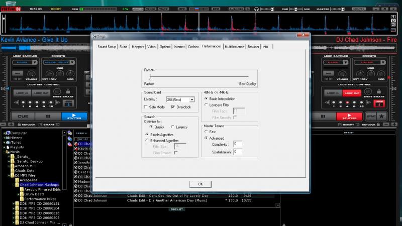This screenshot has height=226, width=402.
Task: Select Latency scratch optimization radio
Action: [x=172, y=127]
